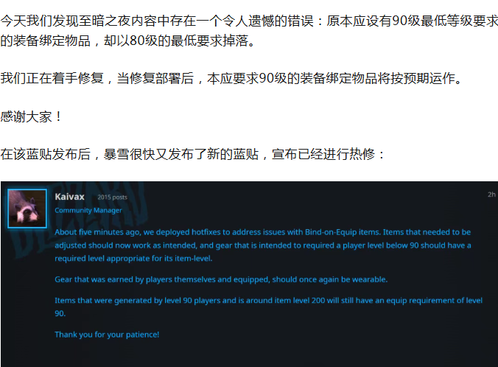
Task: Click the "2015 posts" count label
Action: (x=112, y=198)
